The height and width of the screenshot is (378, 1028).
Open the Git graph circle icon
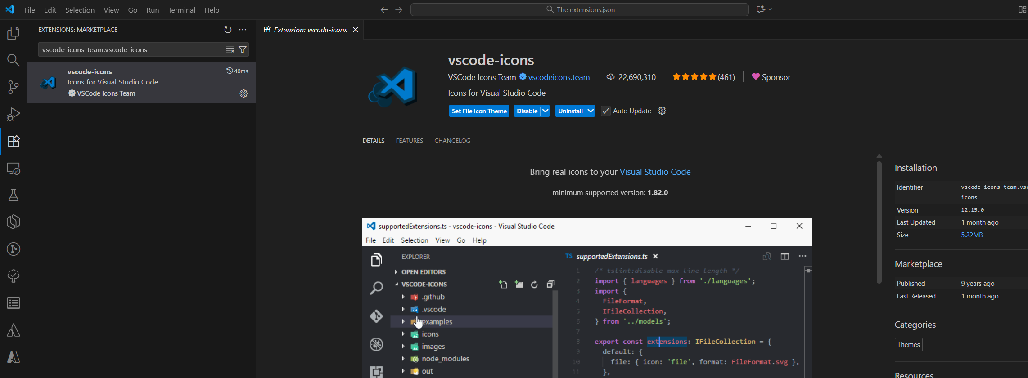14,249
